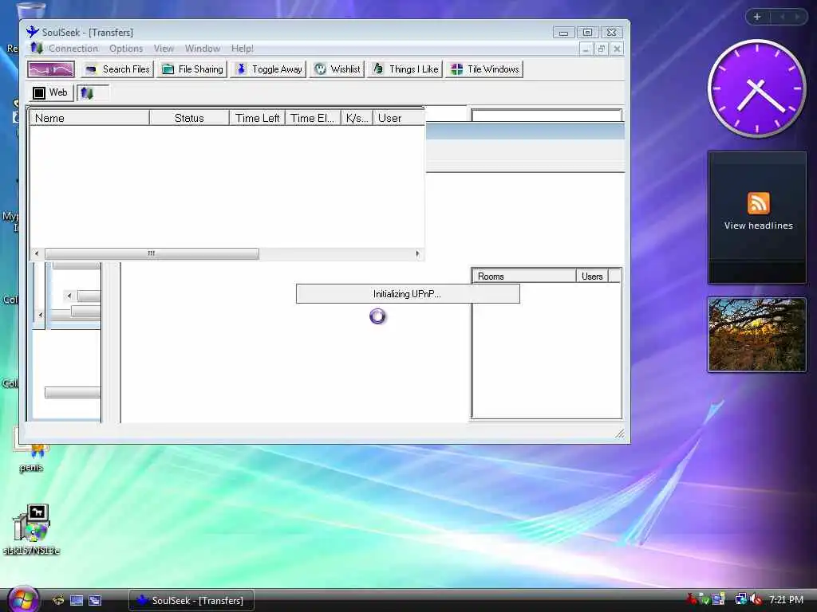The width and height of the screenshot is (817, 612).
Task: Click the slideshow photo gadget
Action: click(757, 335)
